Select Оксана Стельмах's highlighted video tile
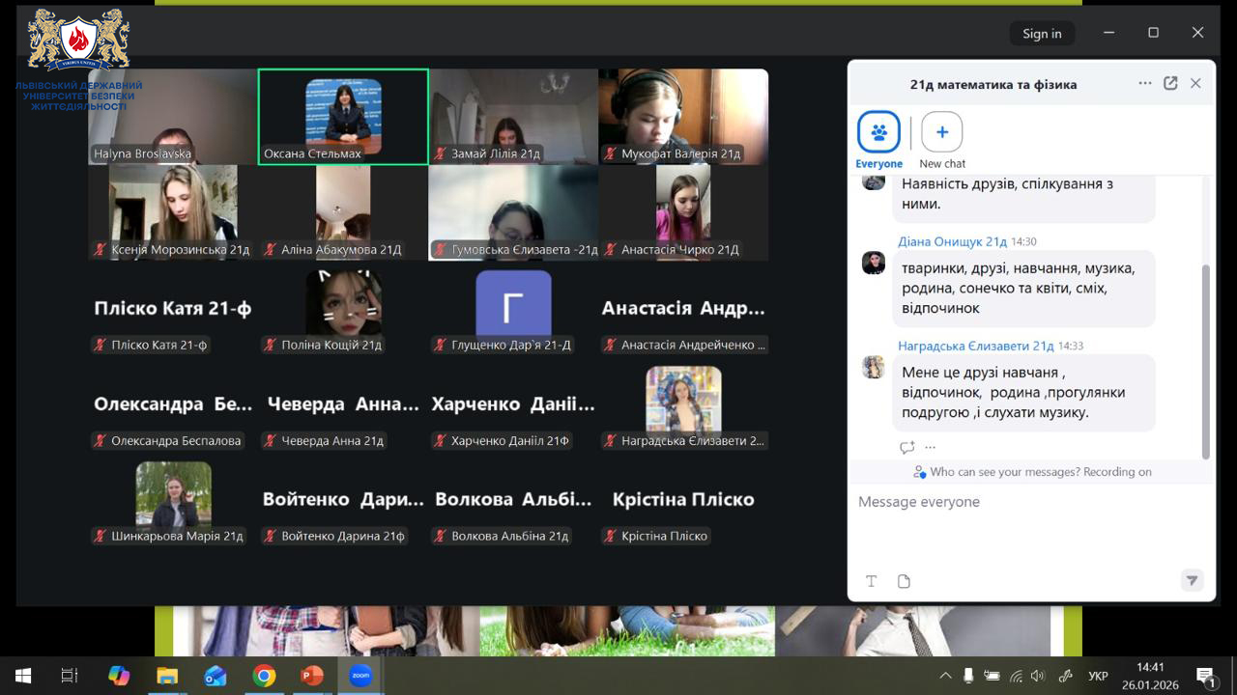Image resolution: width=1237 pixels, height=695 pixels. 343,117
